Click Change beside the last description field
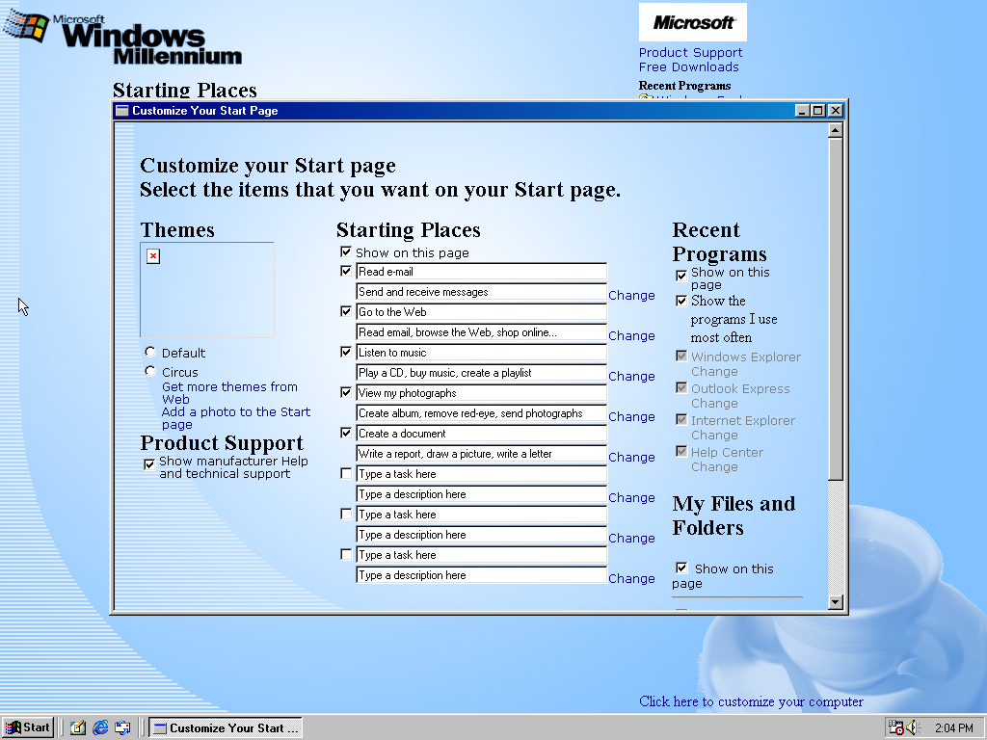 (631, 578)
